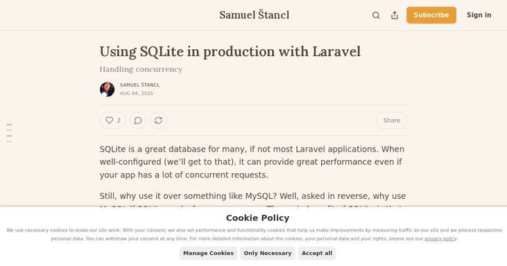Open the table of contents lines

click(9, 133)
